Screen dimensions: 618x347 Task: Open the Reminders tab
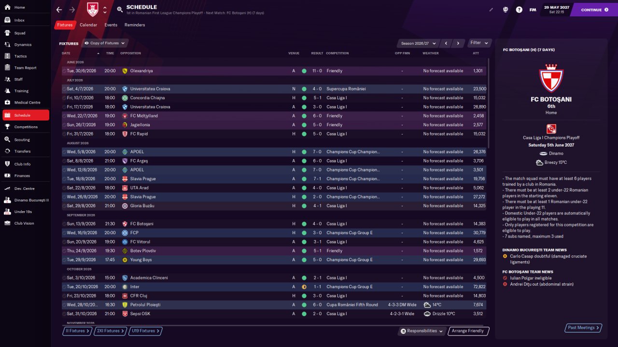135,25
